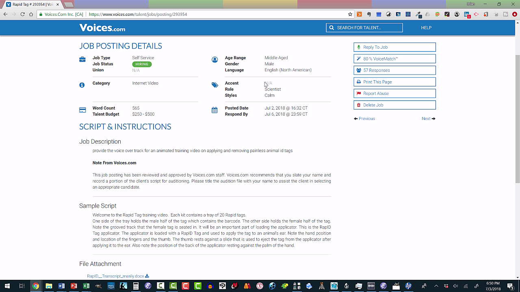Viewport: 520px width, 292px height.
Task: Click the Voices.com logo
Action: pyautogui.click(x=102, y=28)
